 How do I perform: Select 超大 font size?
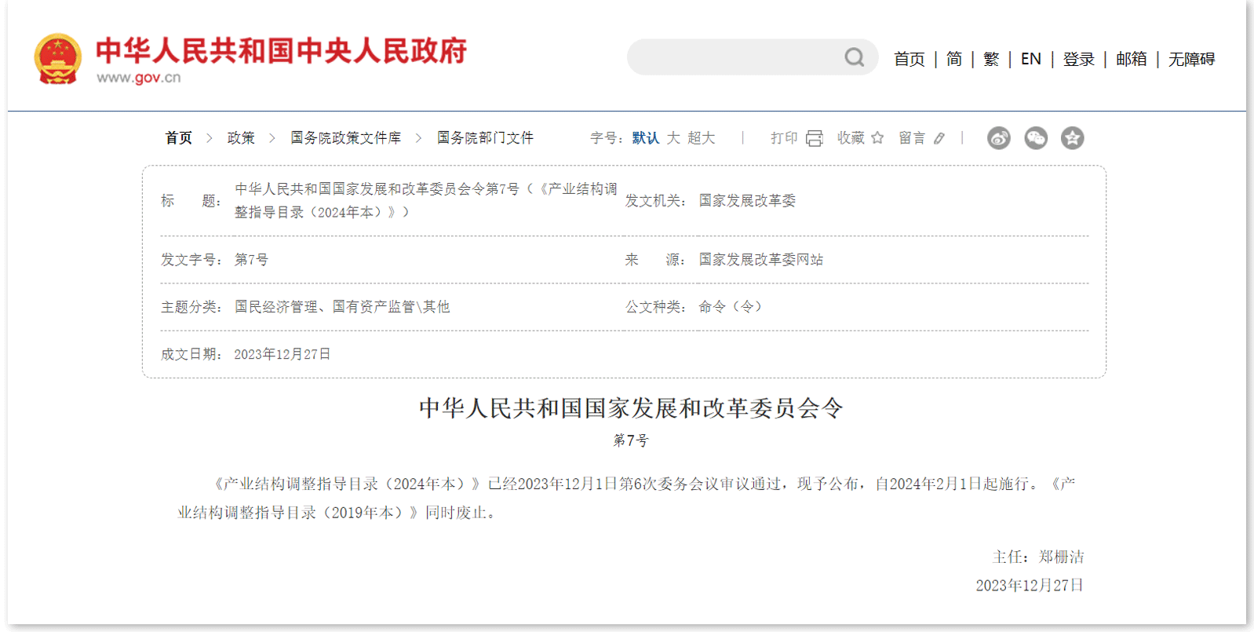coord(702,138)
